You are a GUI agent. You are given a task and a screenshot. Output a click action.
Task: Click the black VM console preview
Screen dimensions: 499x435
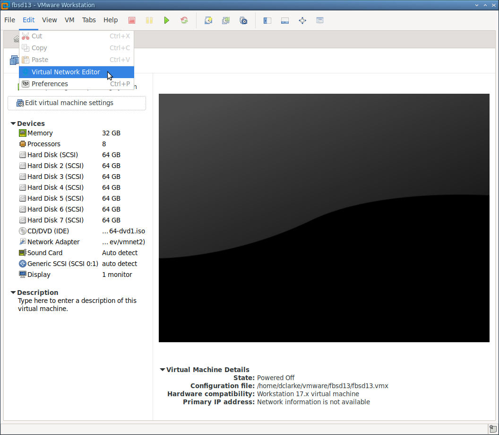click(x=324, y=218)
